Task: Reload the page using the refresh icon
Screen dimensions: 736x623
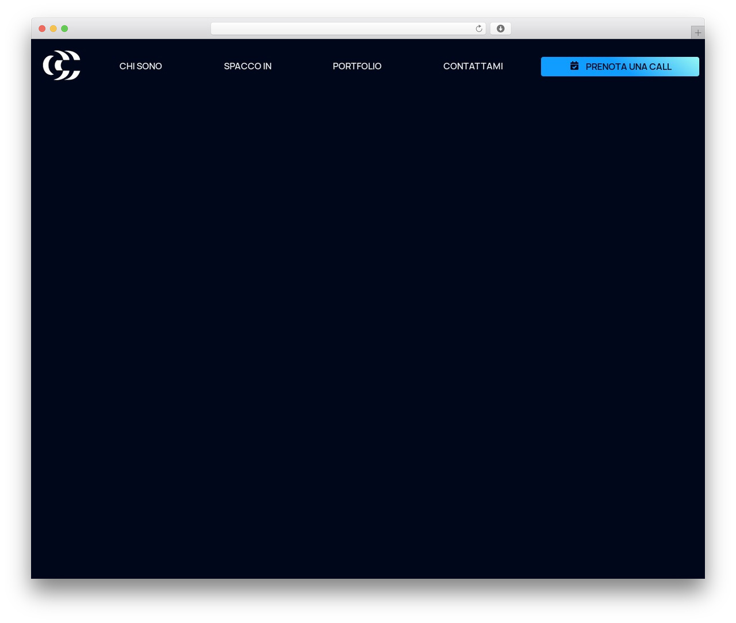Action: 479,29
